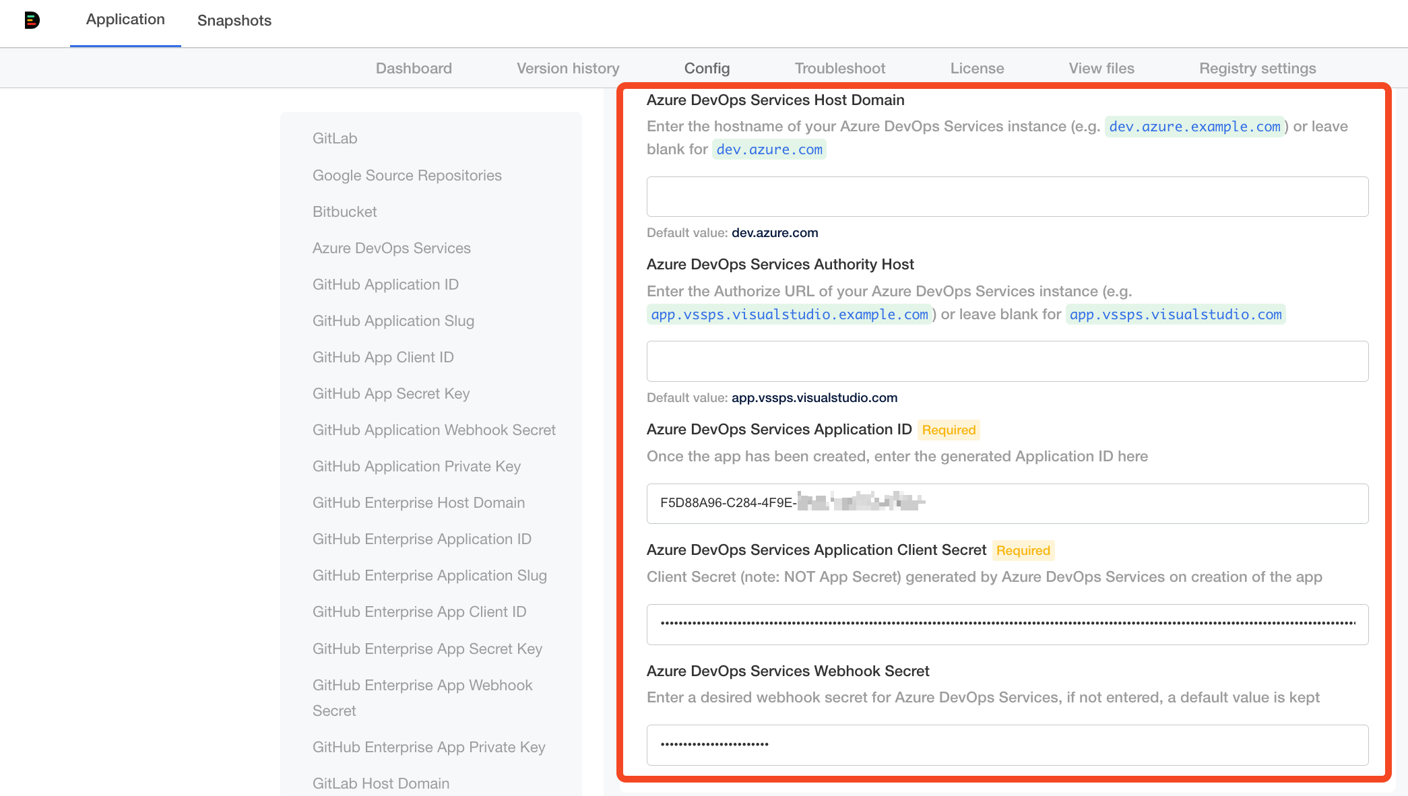Open the View files tab

[x=1101, y=68]
